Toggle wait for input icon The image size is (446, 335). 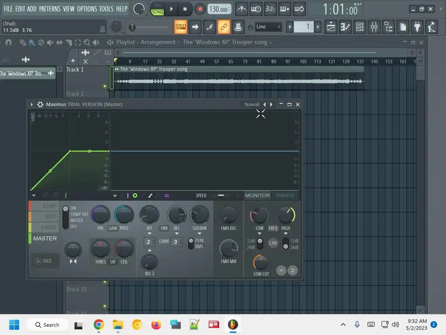pos(256,9)
